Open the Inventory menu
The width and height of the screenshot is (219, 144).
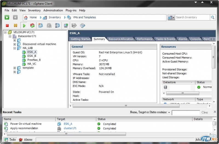(34, 10)
